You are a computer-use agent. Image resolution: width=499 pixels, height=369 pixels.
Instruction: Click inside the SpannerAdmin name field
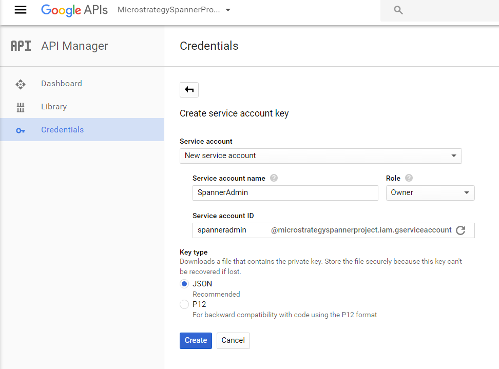pos(285,192)
